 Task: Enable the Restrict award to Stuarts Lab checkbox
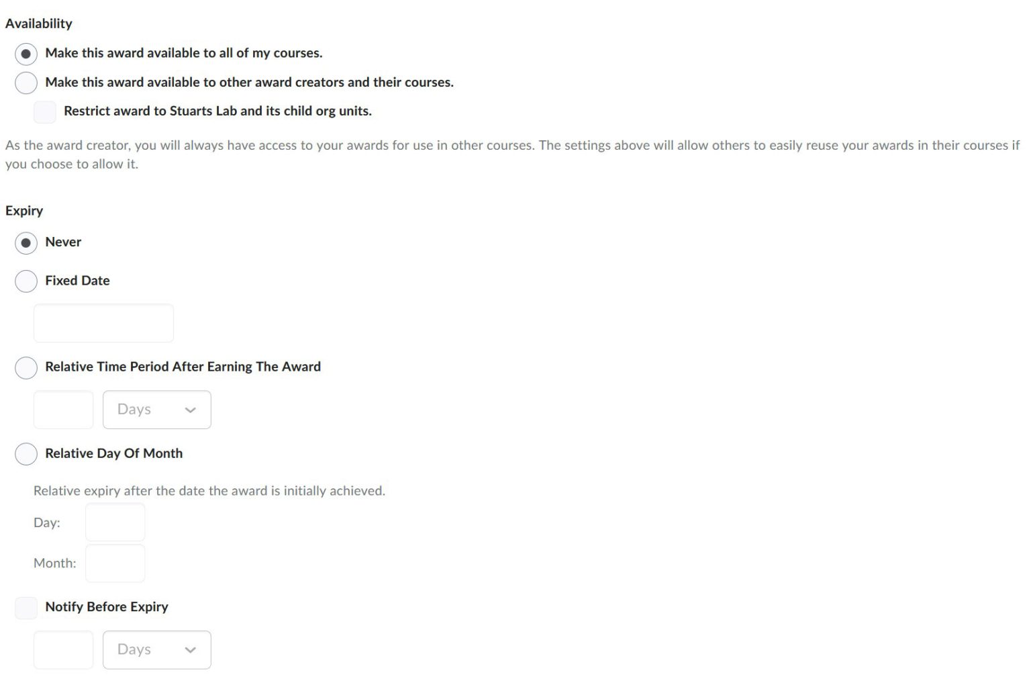coord(45,111)
